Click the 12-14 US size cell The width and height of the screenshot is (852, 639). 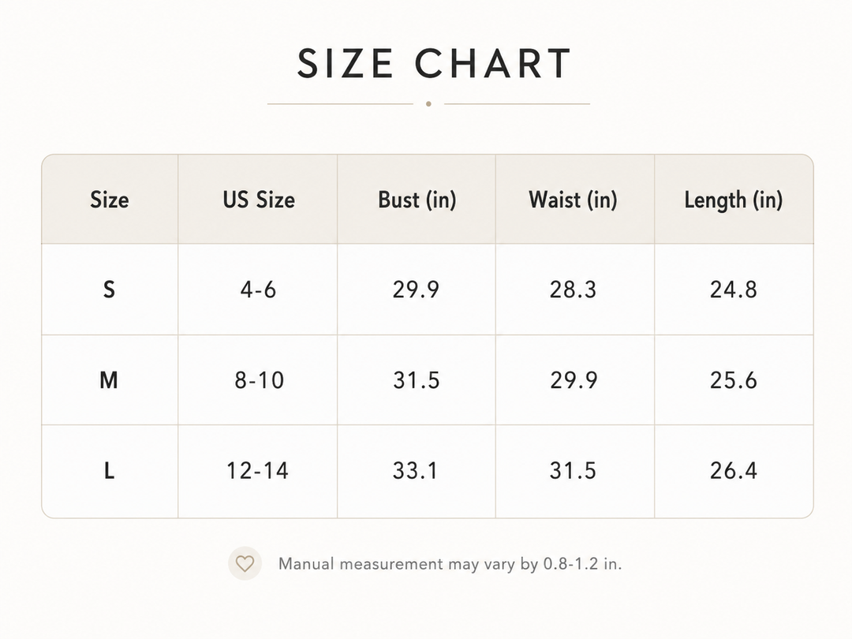(257, 470)
